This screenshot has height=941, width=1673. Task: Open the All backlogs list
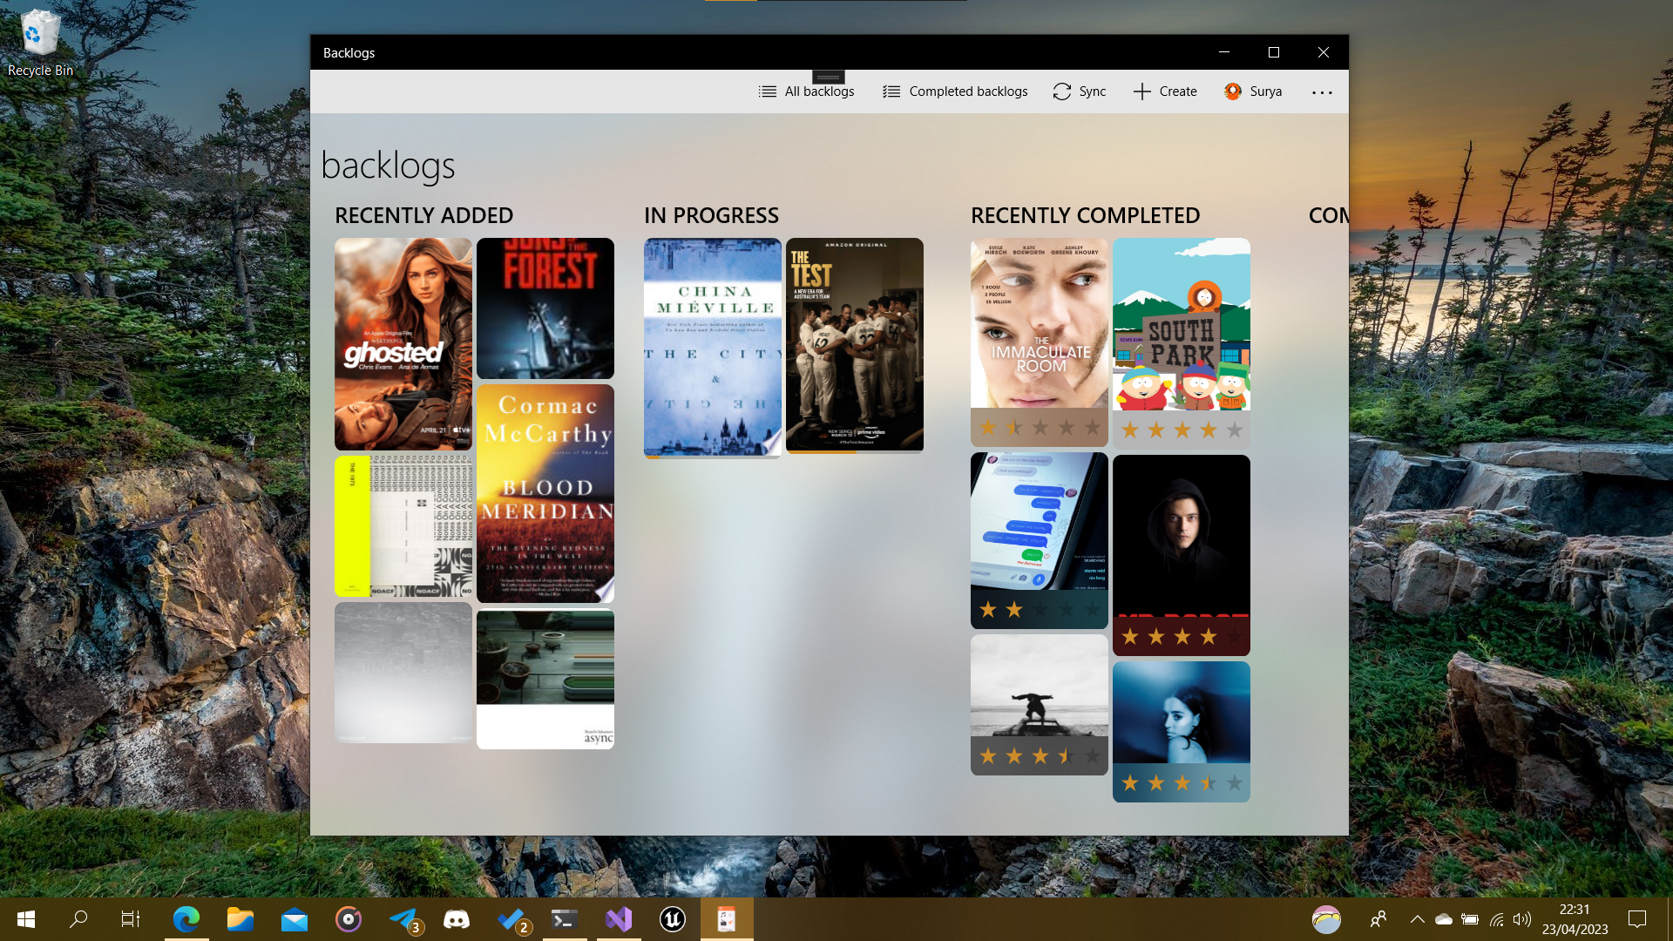point(806,91)
